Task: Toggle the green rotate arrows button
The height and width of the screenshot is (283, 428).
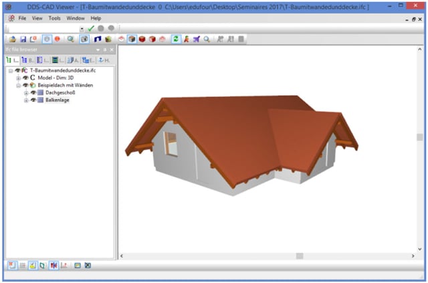Action: pyautogui.click(x=176, y=39)
